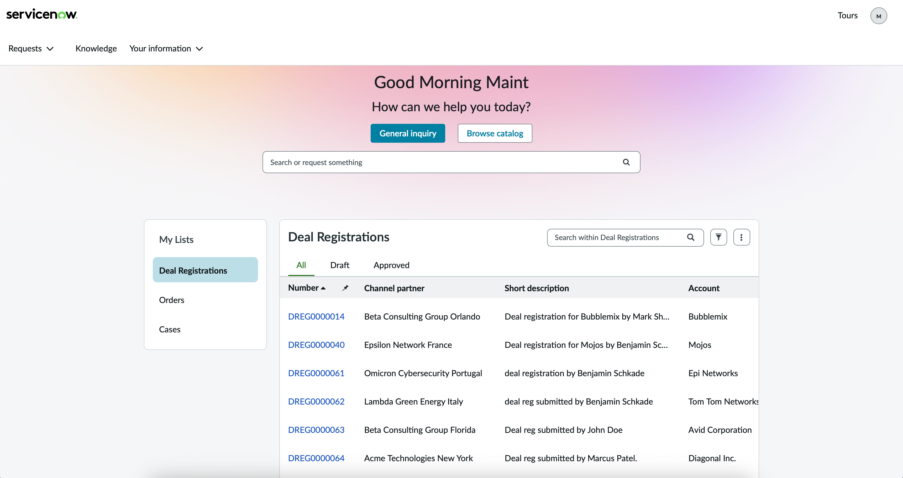903x478 pixels.
Task: Click the Beta Consulting Group Orlando cell
Action: (x=422, y=316)
